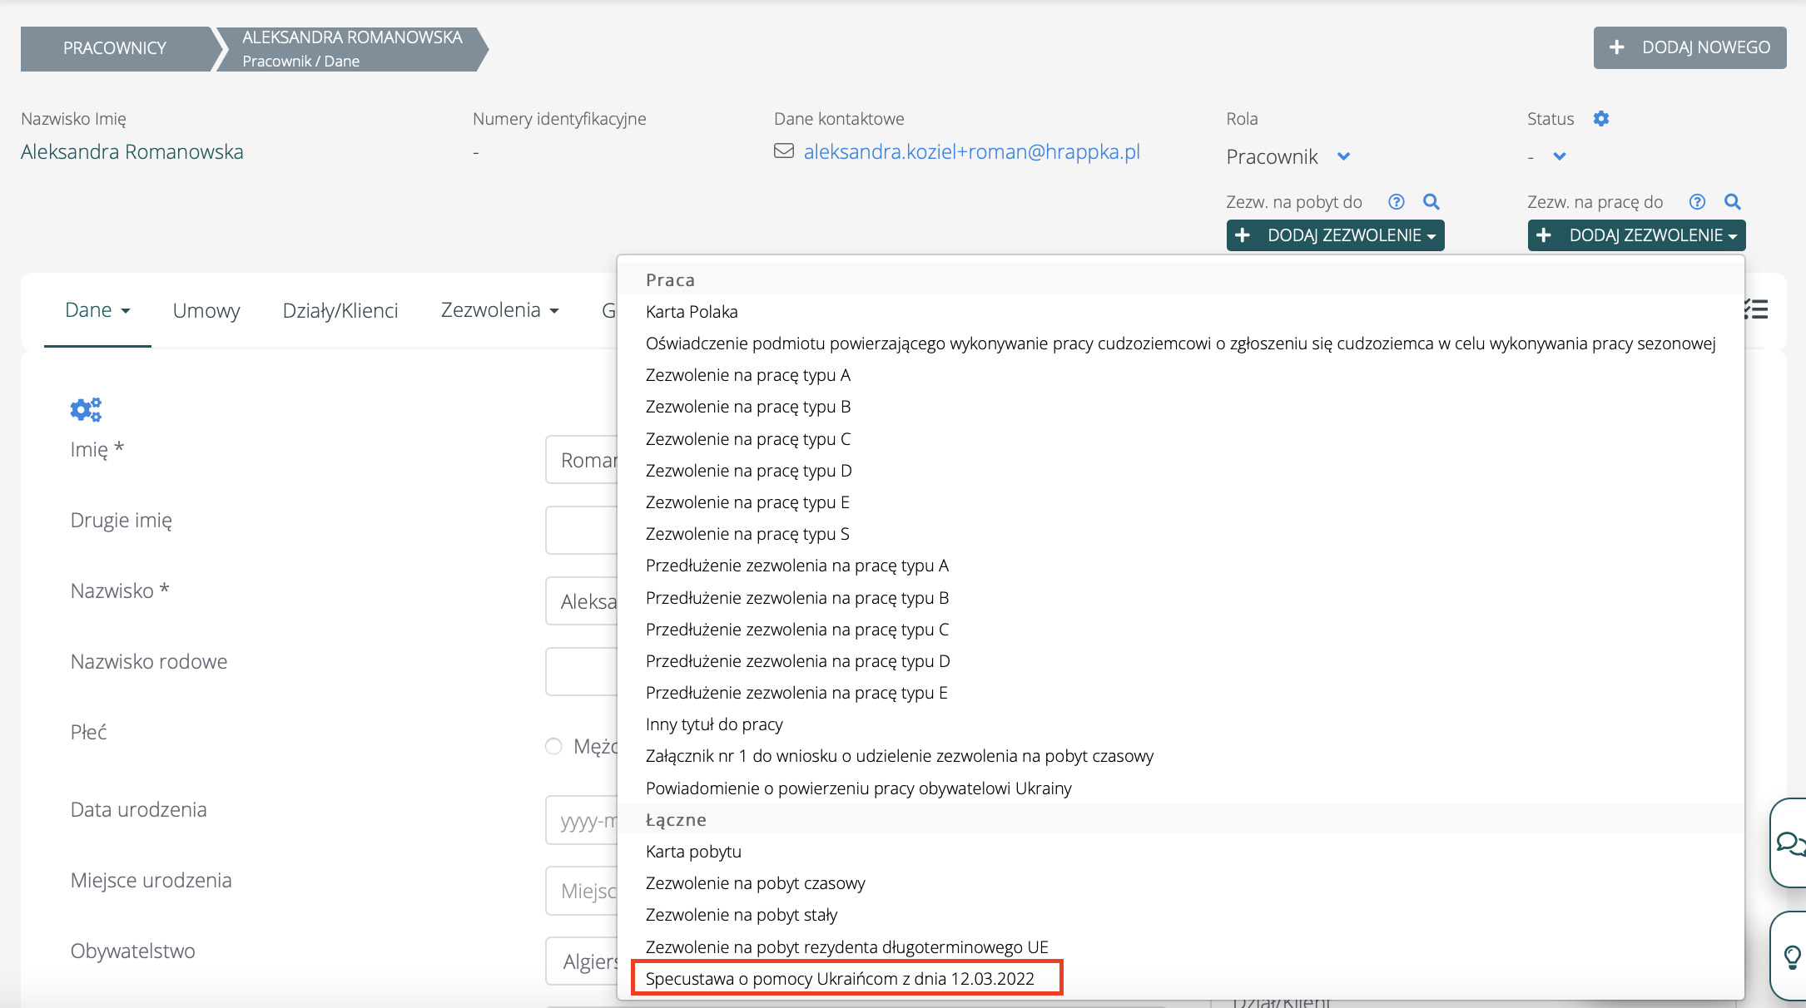Open the chat bubbles widget
Viewport: 1806px width, 1008px height.
click(x=1789, y=843)
